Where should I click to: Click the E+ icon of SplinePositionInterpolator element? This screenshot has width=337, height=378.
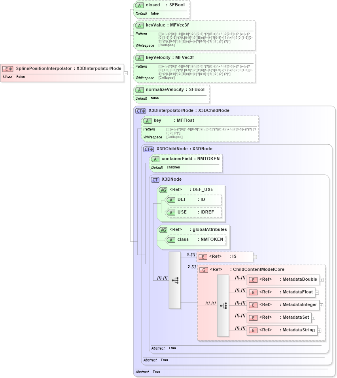pyautogui.click(x=8, y=69)
